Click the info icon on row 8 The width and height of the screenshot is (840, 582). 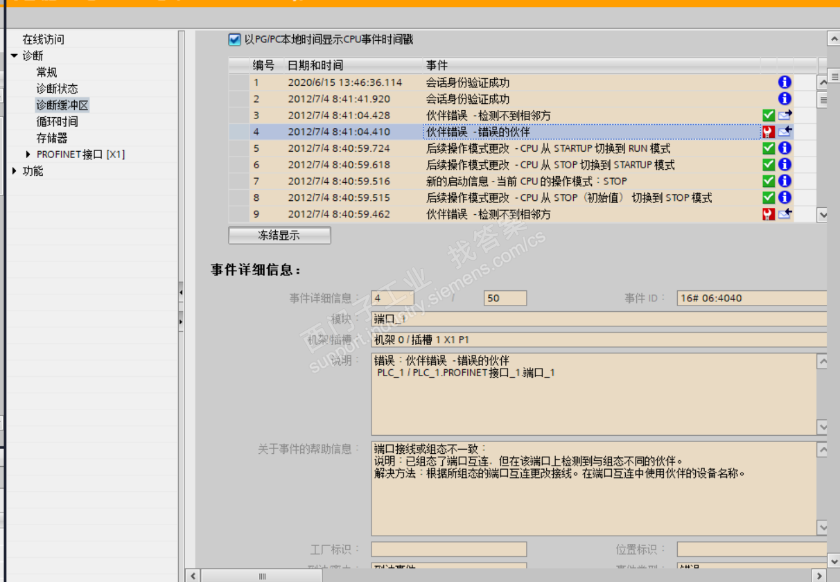785,197
